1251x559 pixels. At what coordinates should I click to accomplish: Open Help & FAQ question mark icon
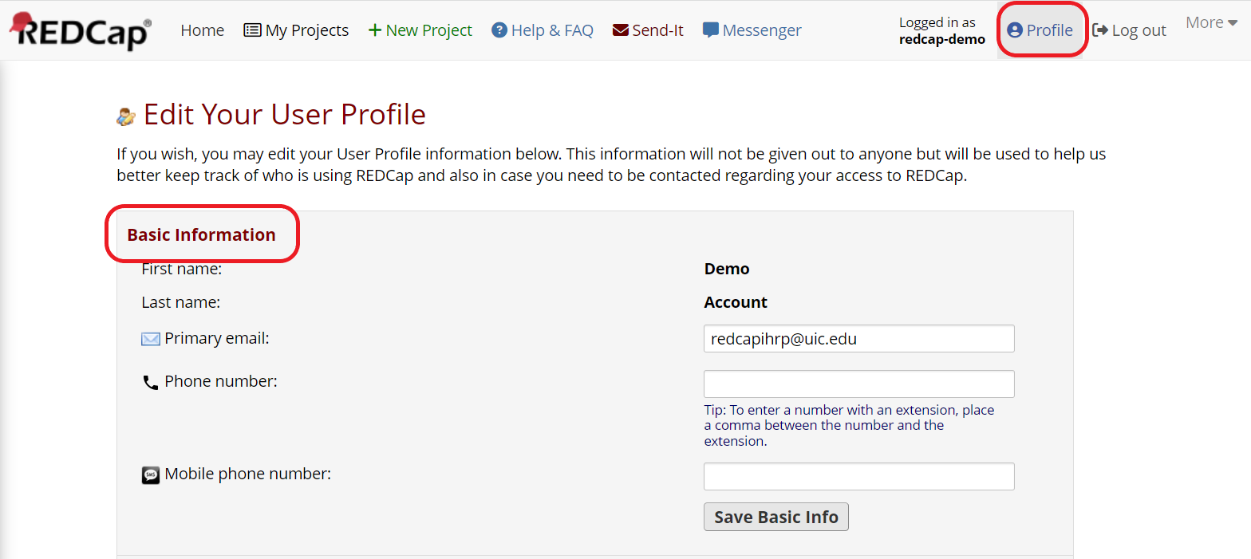click(x=499, y=30)
